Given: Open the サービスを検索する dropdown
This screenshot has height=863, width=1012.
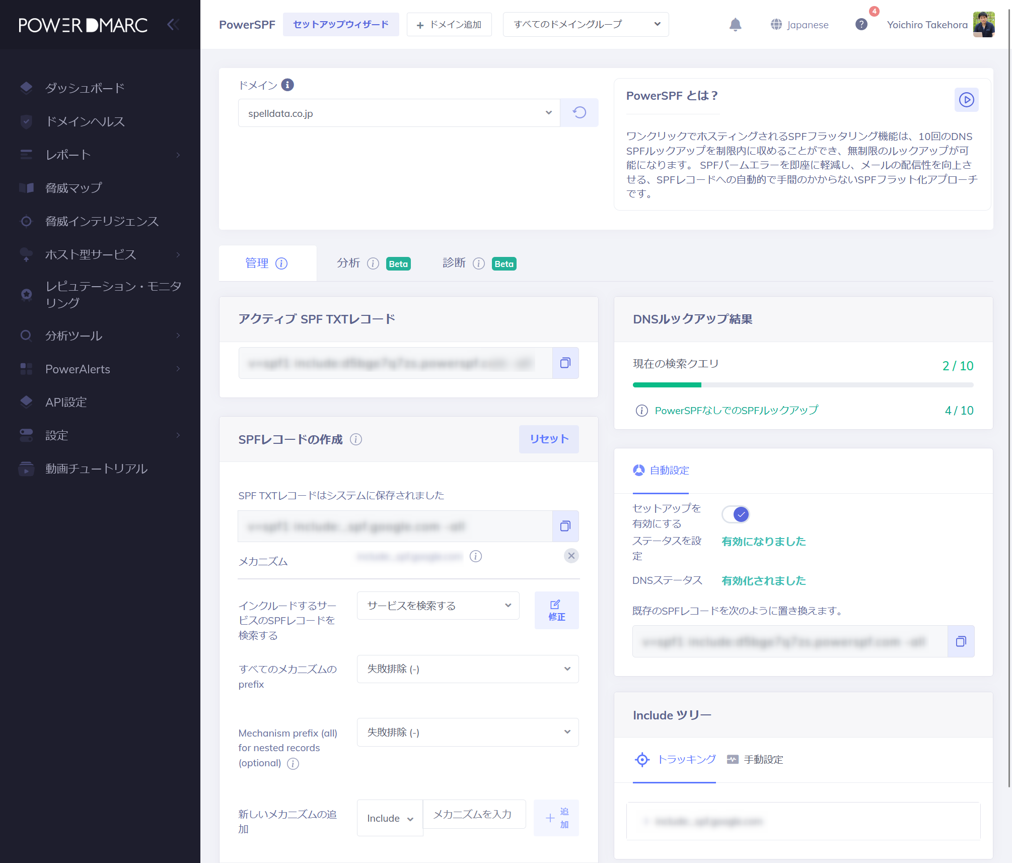Looking at the screenshot, I should coord(438,606).
